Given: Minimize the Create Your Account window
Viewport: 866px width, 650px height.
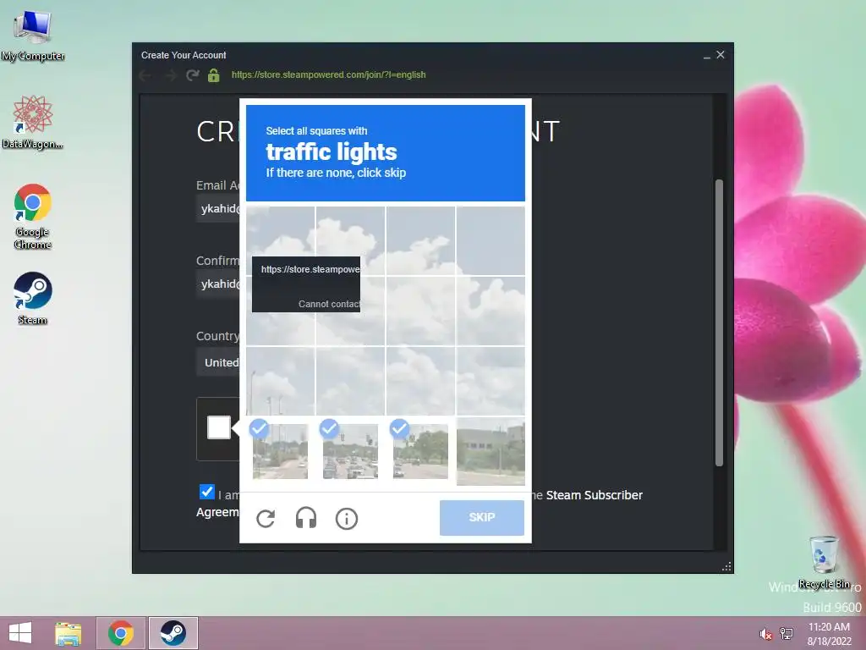Looking at the screenshot, I should pyautogui.click(x=706, y=55).
